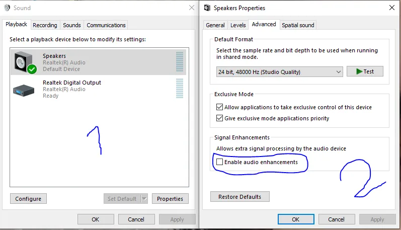Viewport: 401px width, 230px height.
Task: Toggle Allow applications exclusive control checkbox
Action: point(219,107)
